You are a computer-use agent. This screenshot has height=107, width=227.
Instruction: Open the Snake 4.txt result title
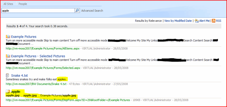(19, 75)
